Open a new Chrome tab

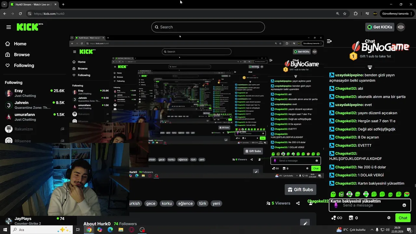[x=63, y=4]
